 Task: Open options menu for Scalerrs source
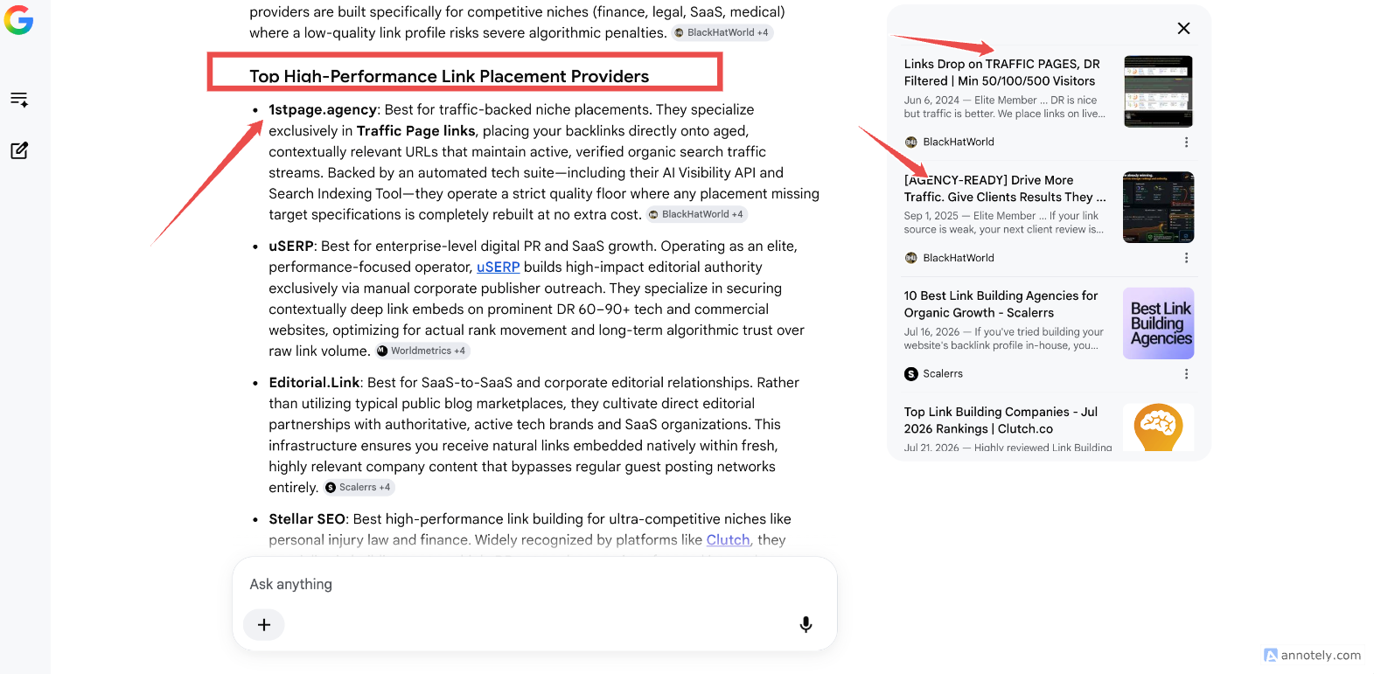(x=1186, y=374)
